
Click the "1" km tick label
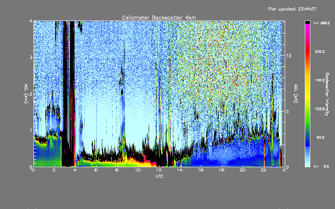point(31,130)
